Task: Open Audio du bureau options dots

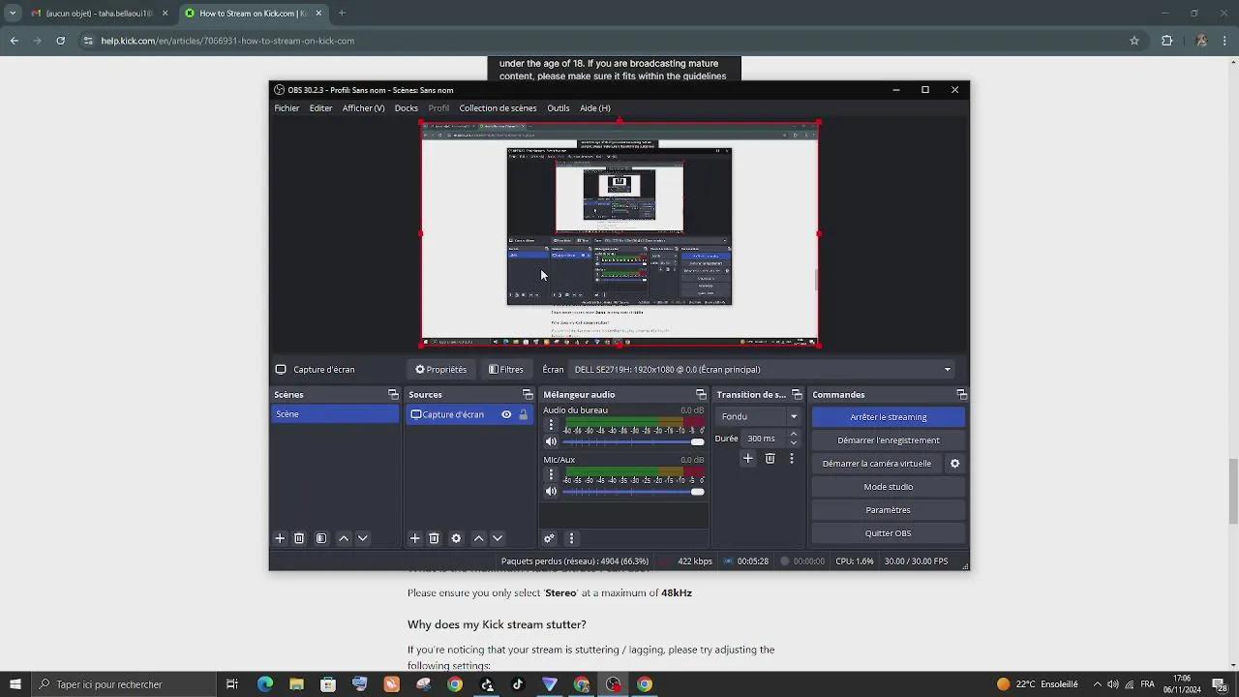Action: coord(551,425)
